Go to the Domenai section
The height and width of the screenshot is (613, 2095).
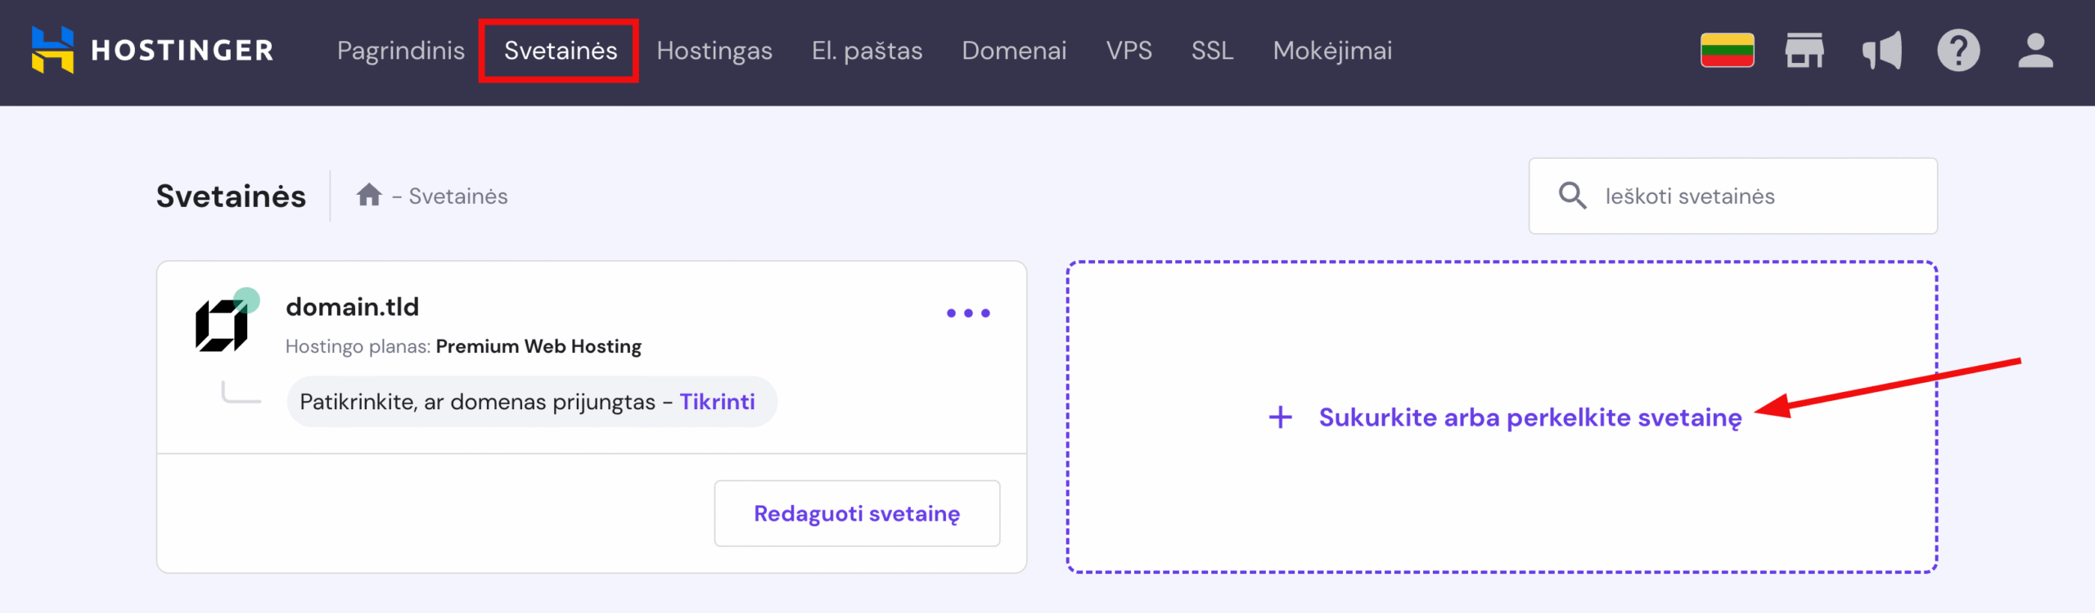pos(1014,51)
